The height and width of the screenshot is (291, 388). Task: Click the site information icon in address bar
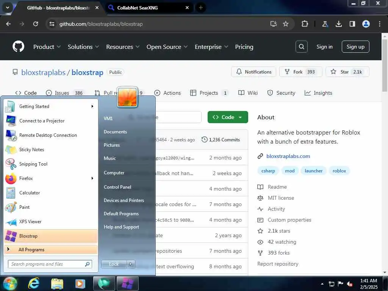52,24
